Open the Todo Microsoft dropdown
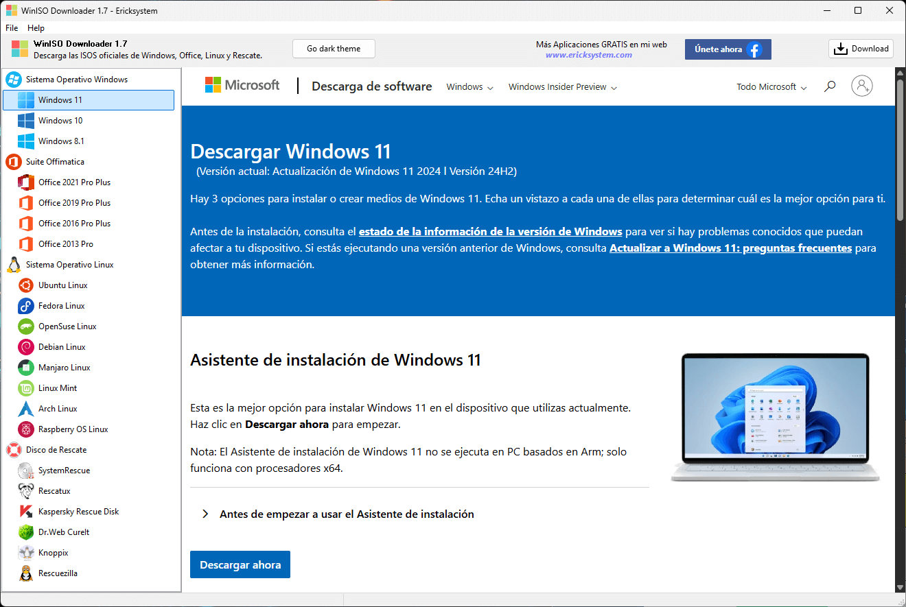The width and height of the screenshot is (906, 607). click(770, 87)
